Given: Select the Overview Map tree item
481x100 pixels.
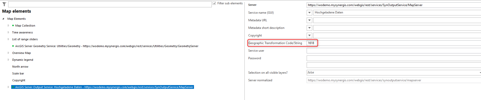Looking at the screenshot, I should click(21, 53).
